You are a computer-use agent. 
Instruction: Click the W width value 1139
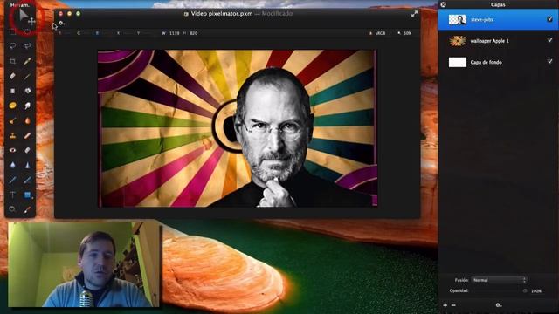point(175,33)
